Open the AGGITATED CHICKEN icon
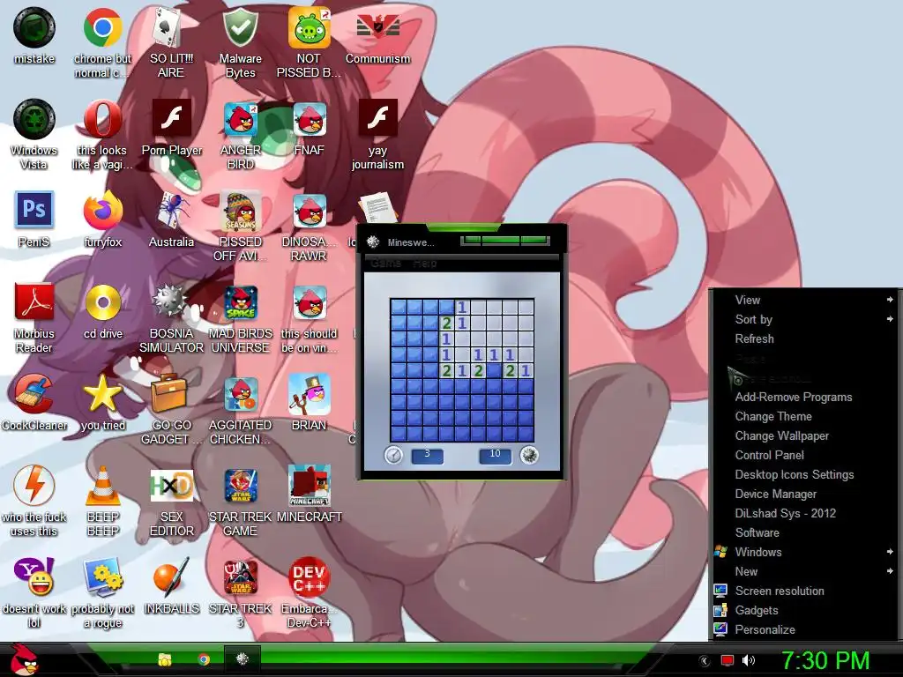The height and width of the screenshot is (677, 903). tap(240, 394)
